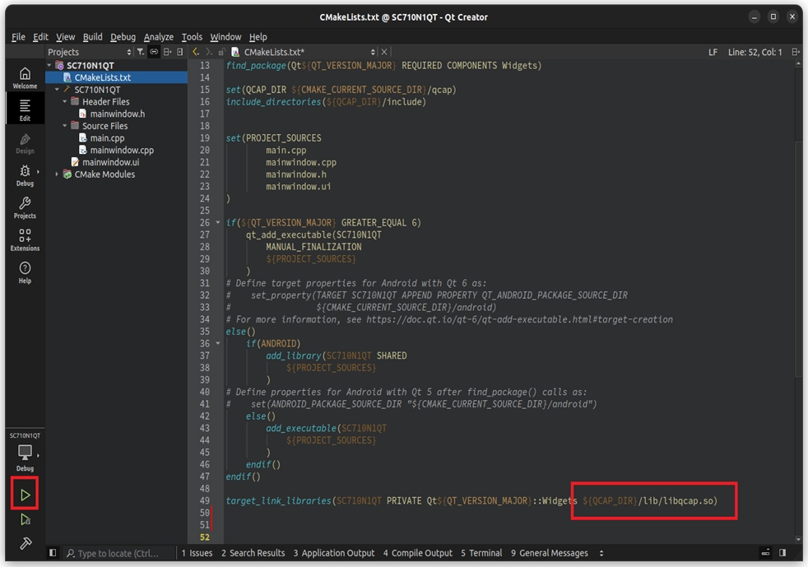Viewport: 808px width, 567px height.
Task: Open mainwindow.cpp from the project tree
Action: click(122, 151)
